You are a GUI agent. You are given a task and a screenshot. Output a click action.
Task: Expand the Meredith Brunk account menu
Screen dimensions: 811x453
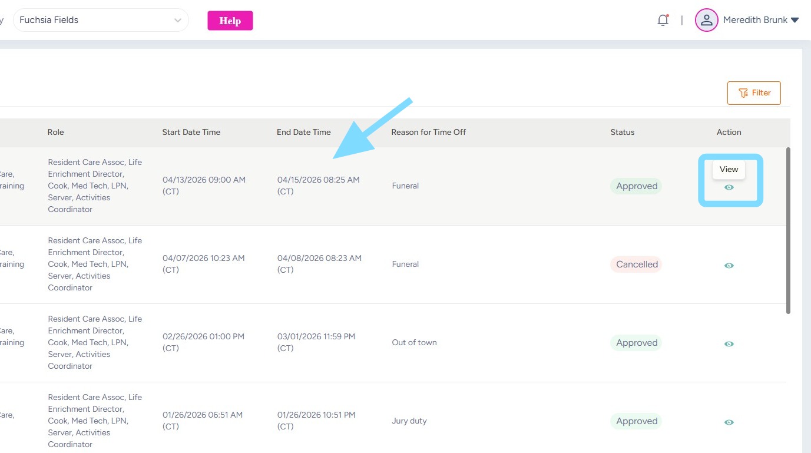795,20
